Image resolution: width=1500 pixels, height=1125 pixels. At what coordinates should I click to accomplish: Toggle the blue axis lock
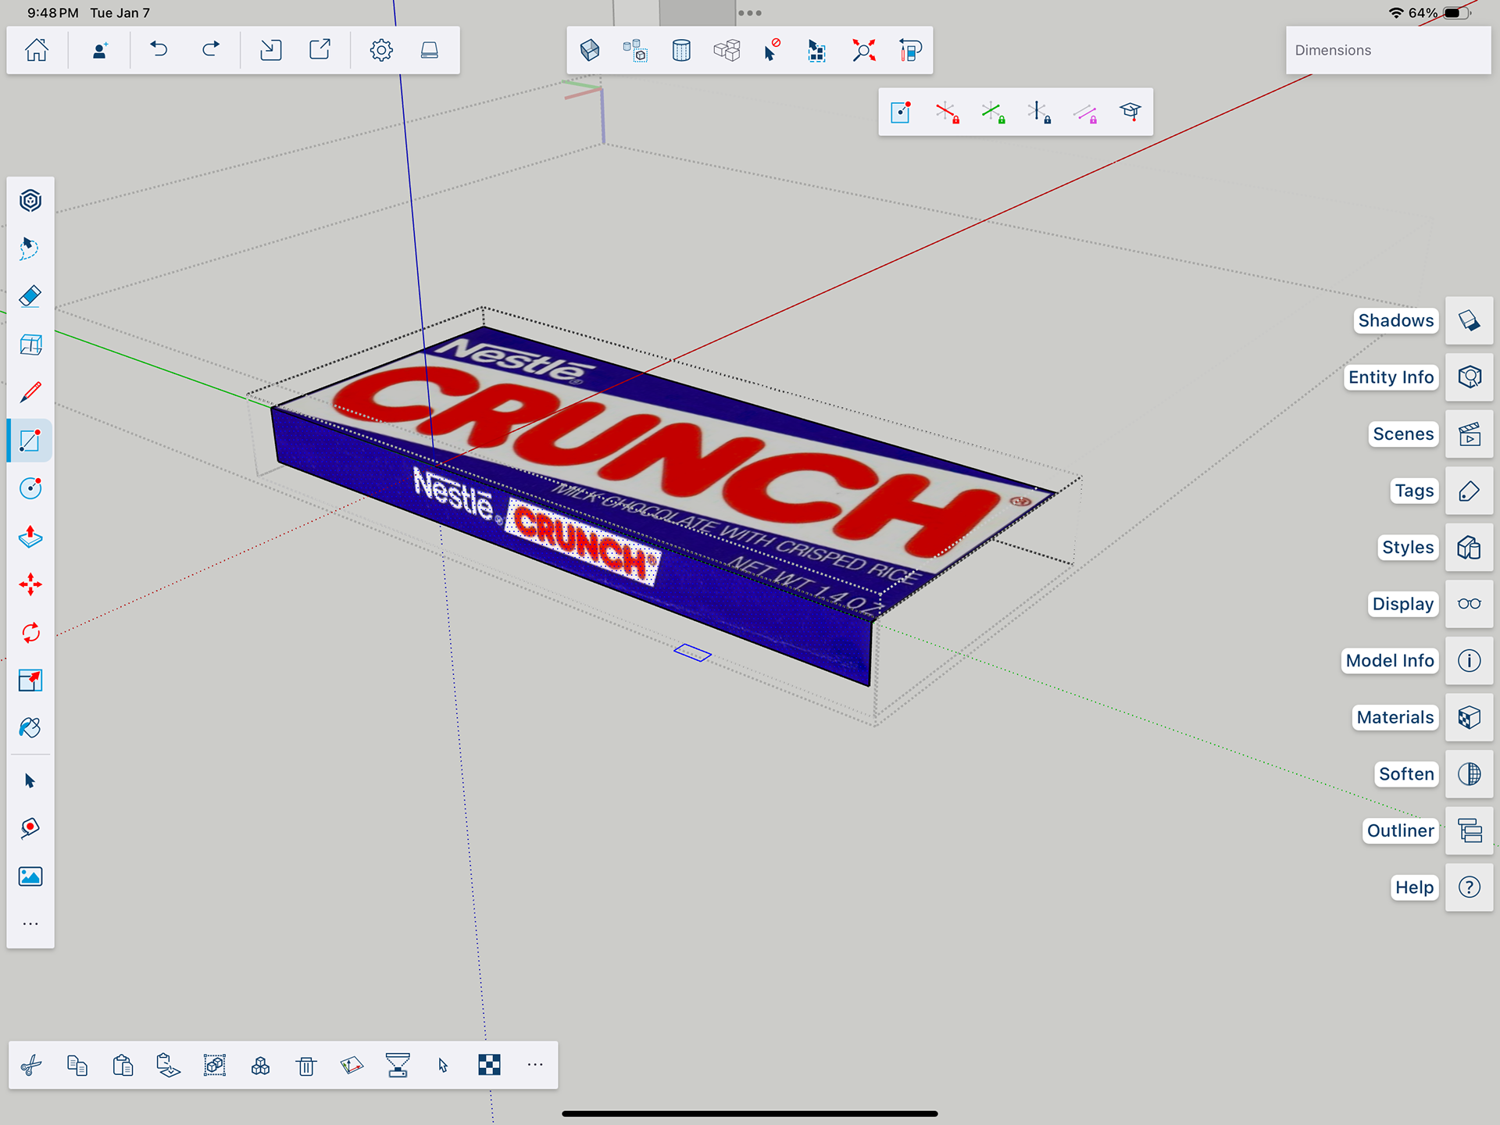click(x=1039, y=112)
